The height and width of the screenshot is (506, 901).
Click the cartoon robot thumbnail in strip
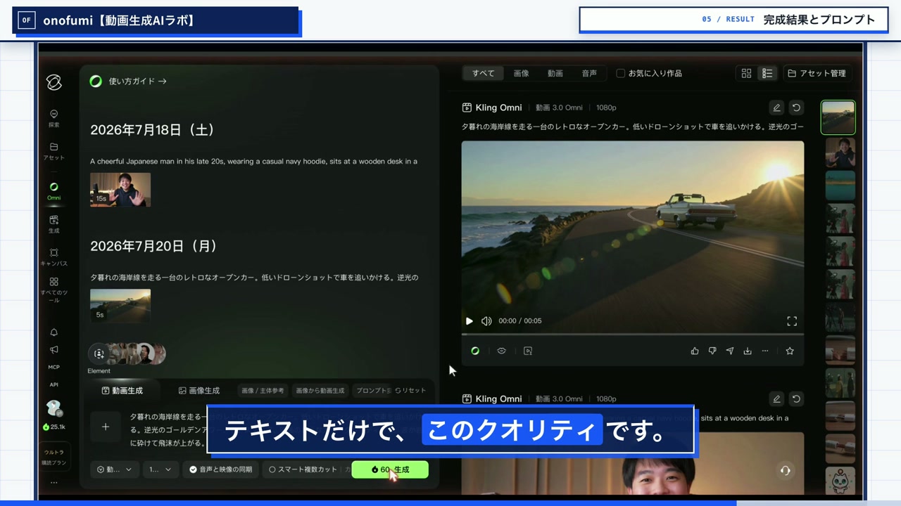point(840,481)
